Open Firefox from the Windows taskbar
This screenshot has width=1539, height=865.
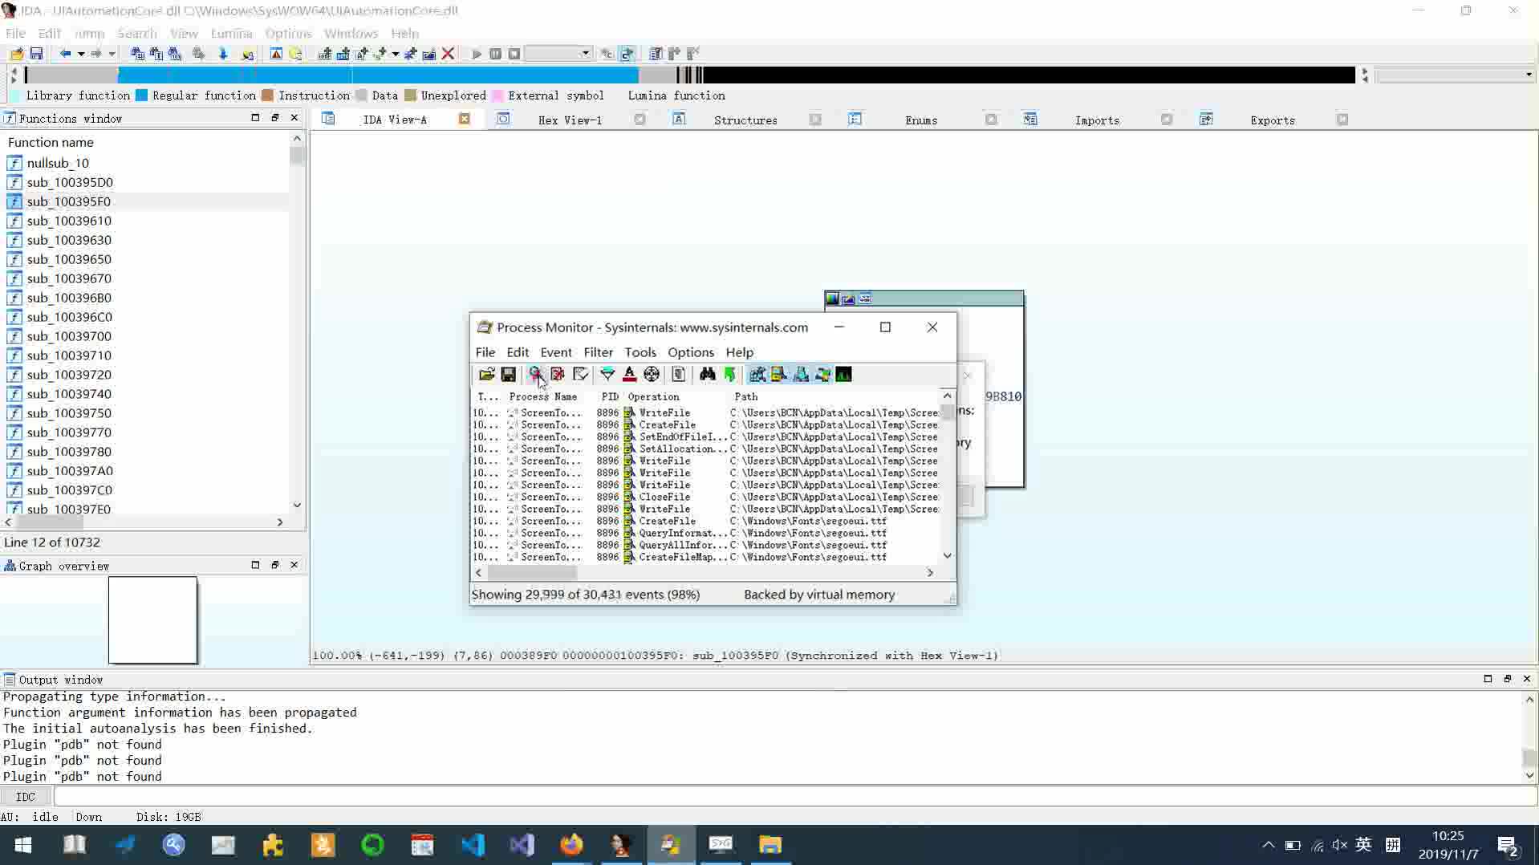(571, 845)
